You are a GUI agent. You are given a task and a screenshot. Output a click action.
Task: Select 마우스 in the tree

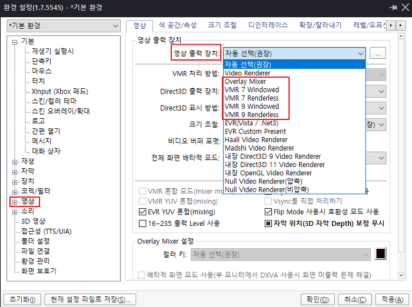click(42, 71)
